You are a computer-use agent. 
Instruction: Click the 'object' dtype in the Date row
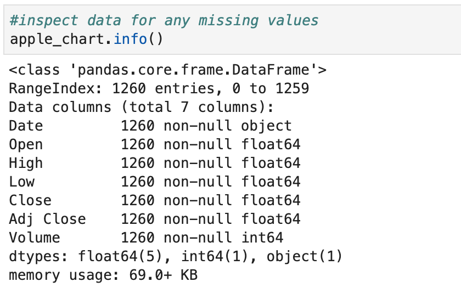pos(266,126)
